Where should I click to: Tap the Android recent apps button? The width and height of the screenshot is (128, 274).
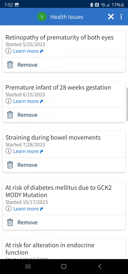point(28,266)
